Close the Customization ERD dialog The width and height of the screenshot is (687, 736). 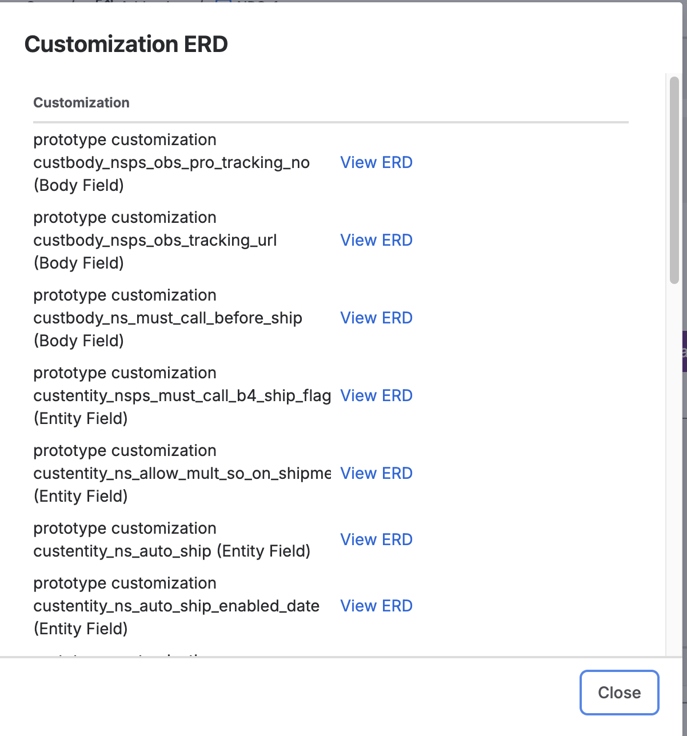(619, 693)
